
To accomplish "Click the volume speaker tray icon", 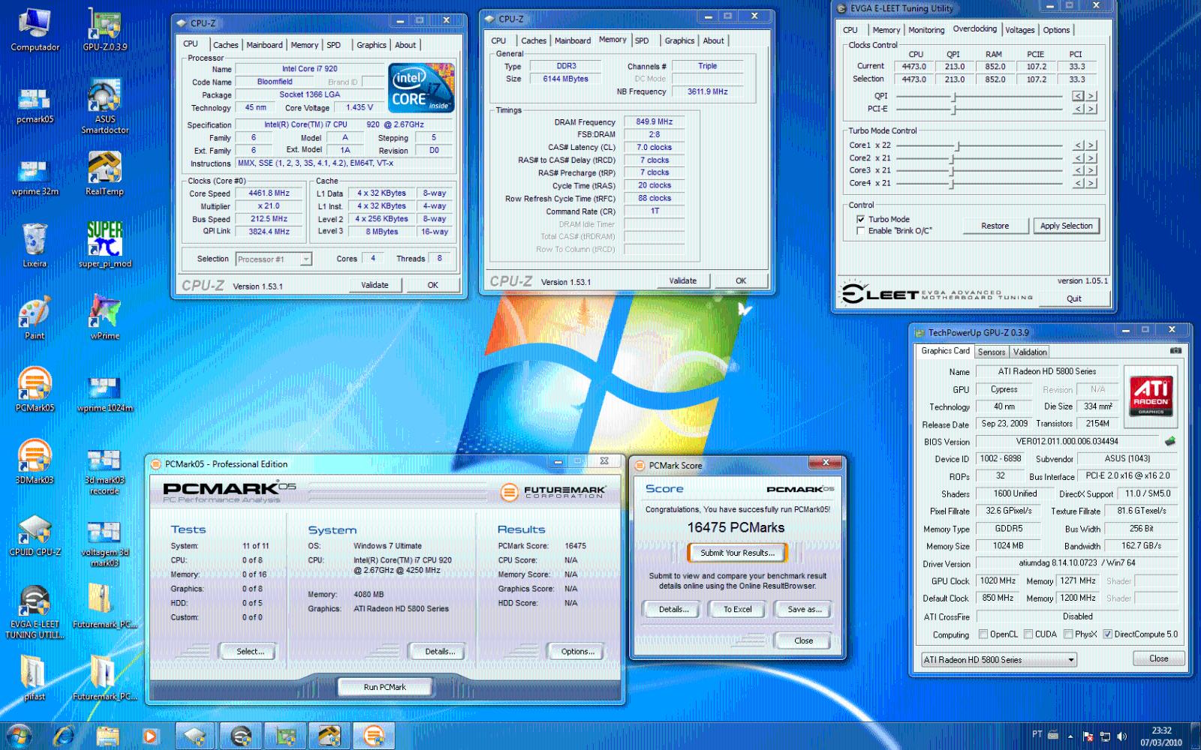I will [1122, 736].
